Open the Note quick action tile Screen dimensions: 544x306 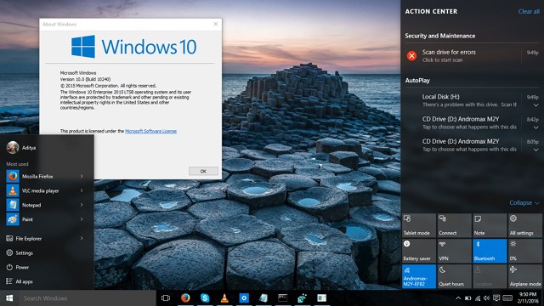(x=490, y=225)
